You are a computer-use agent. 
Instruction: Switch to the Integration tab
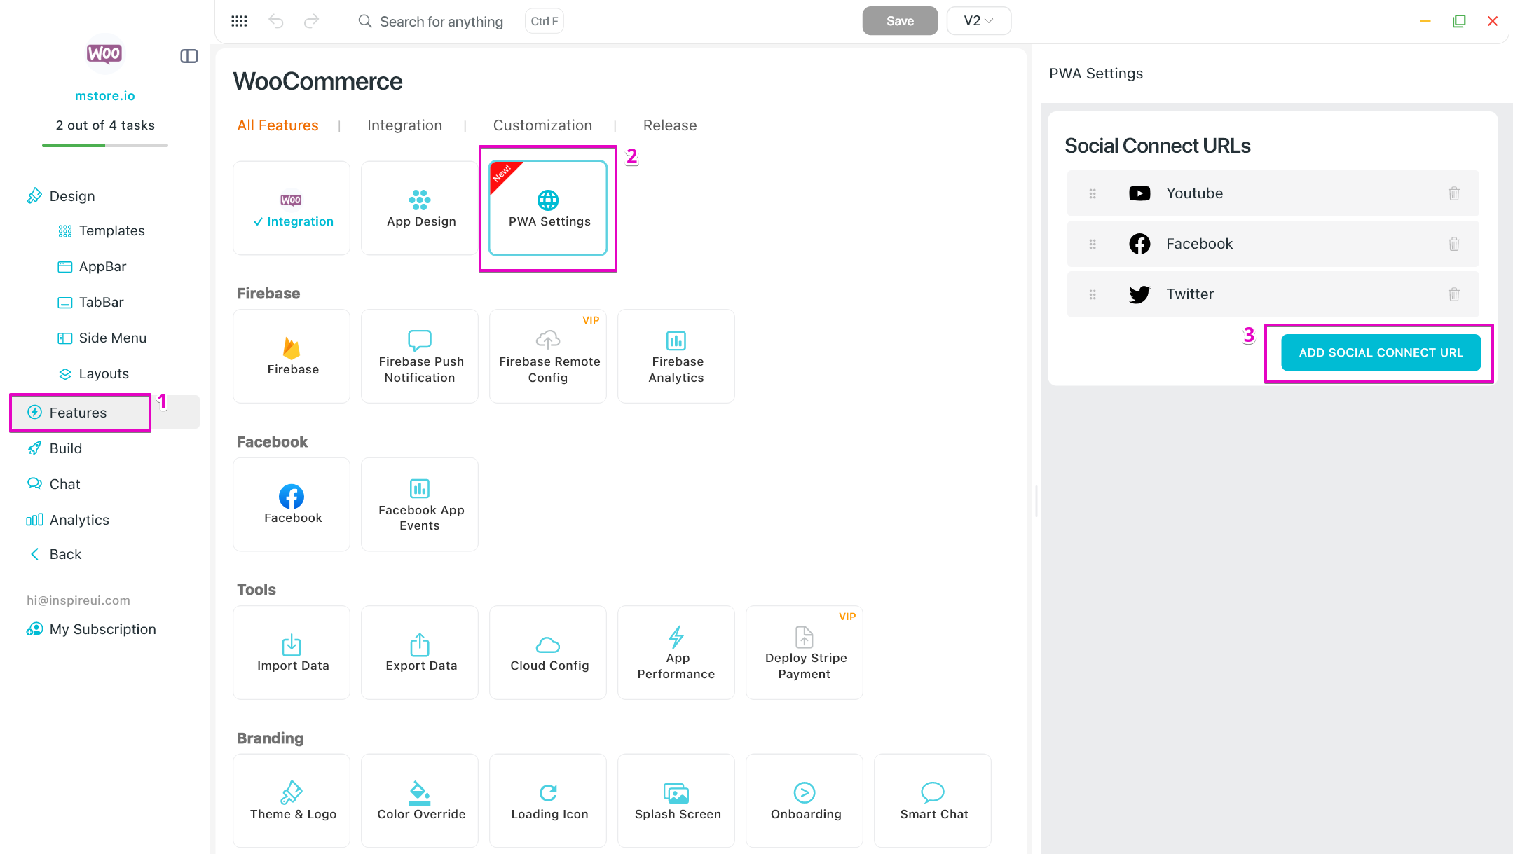point(404,125)
